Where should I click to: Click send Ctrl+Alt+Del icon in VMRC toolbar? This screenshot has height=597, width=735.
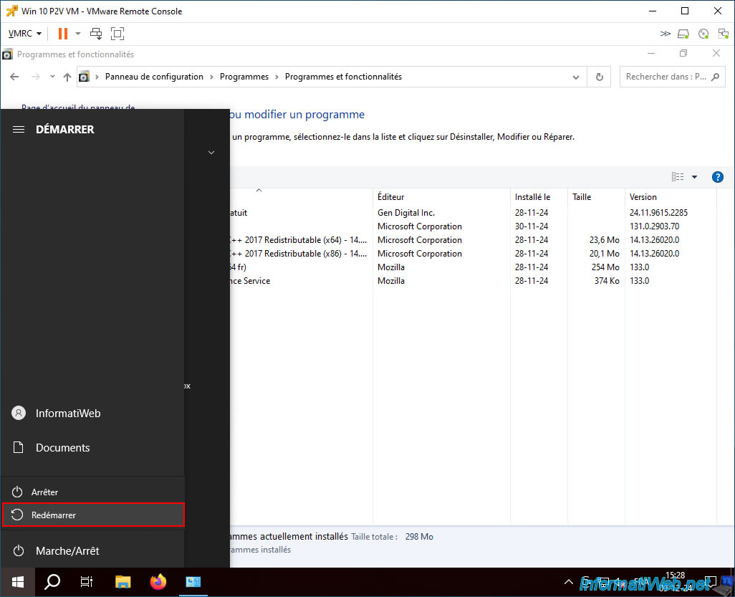point(95,33)
